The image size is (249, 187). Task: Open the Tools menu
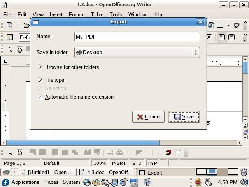tap(116, 14)
